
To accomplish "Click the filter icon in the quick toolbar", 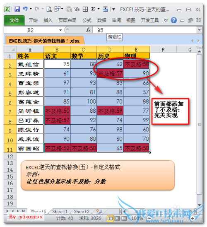I will point(77,9).
